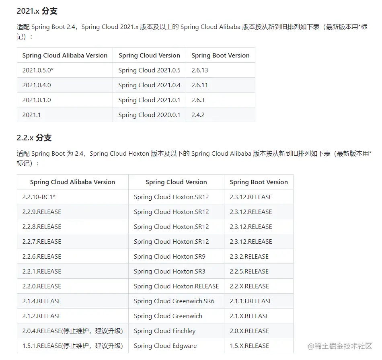382x360 pixels.
Task: Select the "2.3.2.RELEASE" cell
Action: coord(259,256)
